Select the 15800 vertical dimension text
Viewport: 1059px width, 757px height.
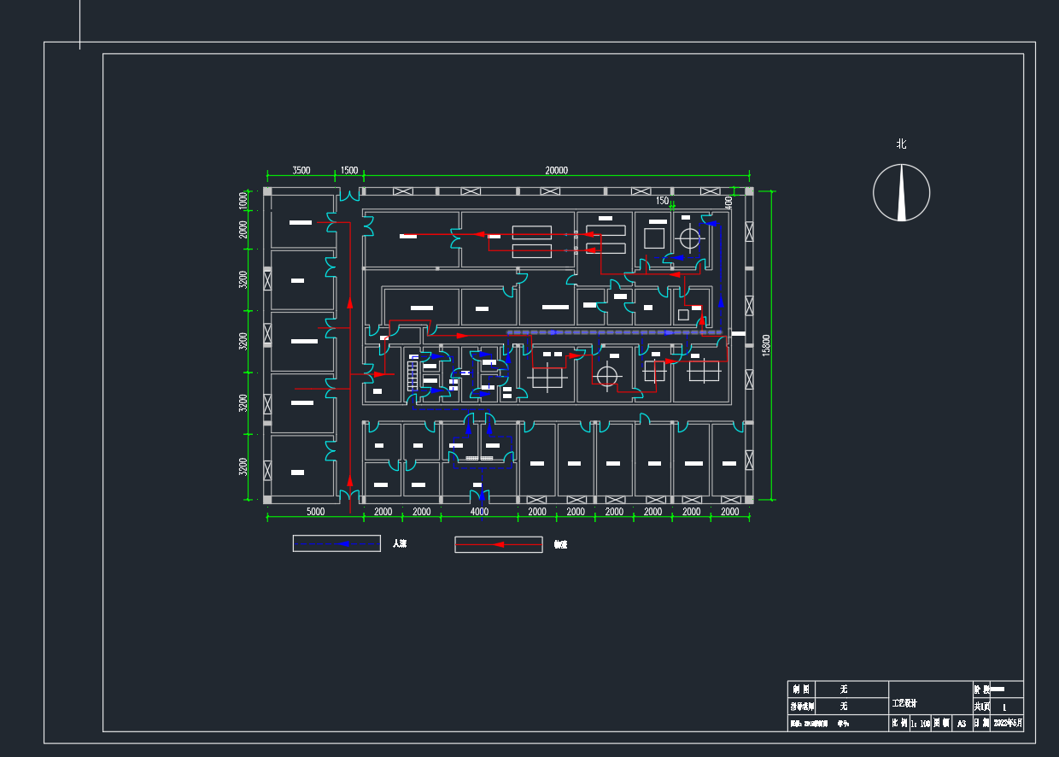[x=766, y=345]
